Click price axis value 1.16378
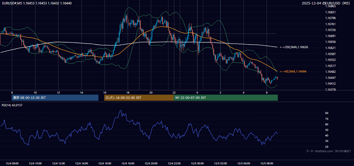This screenshot has height=166, width=354. pyautogui.click(x=331, y=90)
